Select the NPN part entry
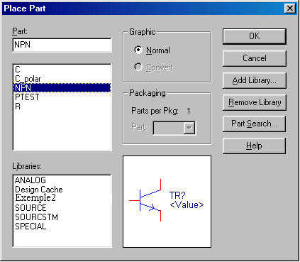Viewport: 300px width, 262px height. (62, 88)
